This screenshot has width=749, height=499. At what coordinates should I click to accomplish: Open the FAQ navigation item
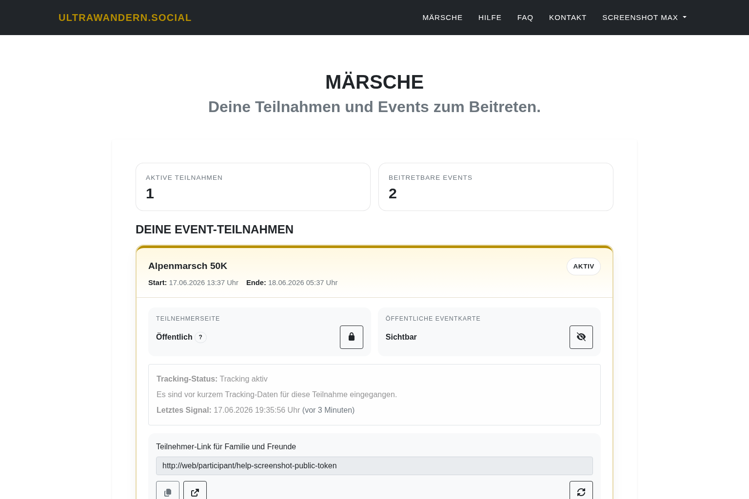[525, 18]
